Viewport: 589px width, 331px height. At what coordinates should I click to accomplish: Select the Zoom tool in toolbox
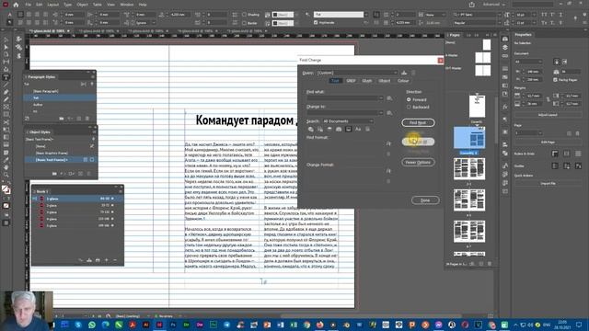6,175
